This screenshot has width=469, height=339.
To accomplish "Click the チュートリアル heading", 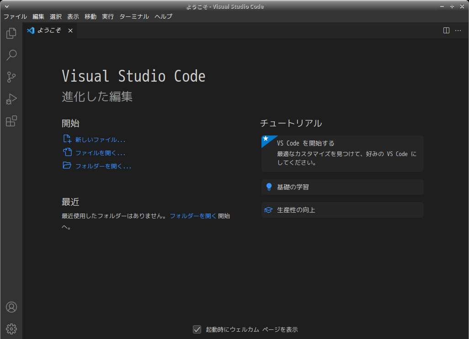I will point(291,123).
